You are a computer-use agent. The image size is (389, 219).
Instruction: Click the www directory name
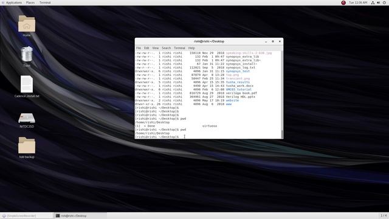tap(229, 104)
